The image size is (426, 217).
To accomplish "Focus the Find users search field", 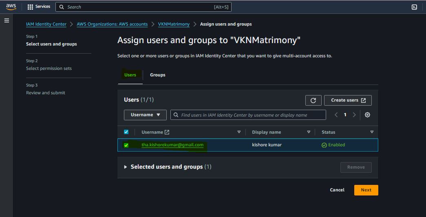I will coord(249,115).
